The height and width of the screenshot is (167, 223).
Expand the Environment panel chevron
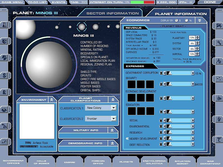click(52, 100)
